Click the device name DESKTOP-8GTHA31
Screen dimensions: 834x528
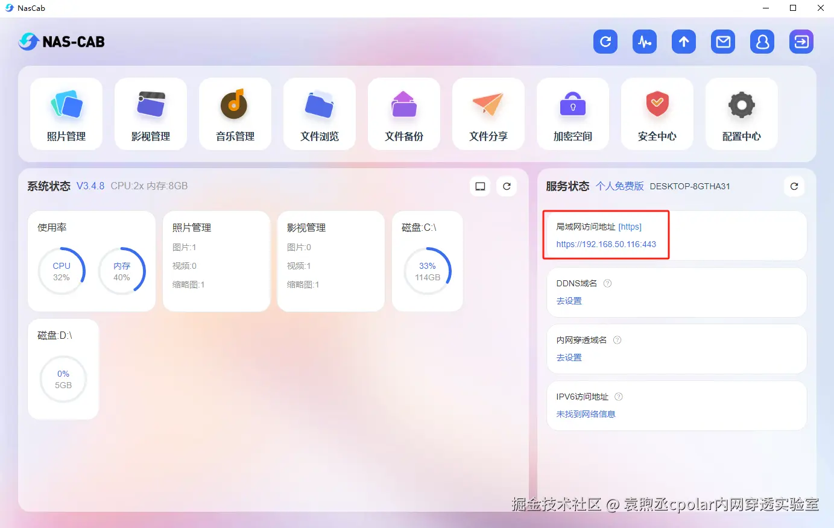tap(690, 186)
